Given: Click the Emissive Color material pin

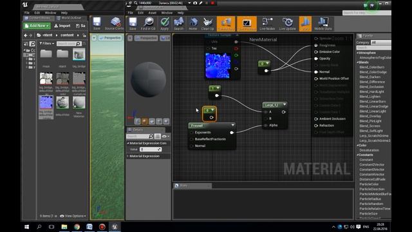Looking at the screenshot, I should click(x=316, y=52).
